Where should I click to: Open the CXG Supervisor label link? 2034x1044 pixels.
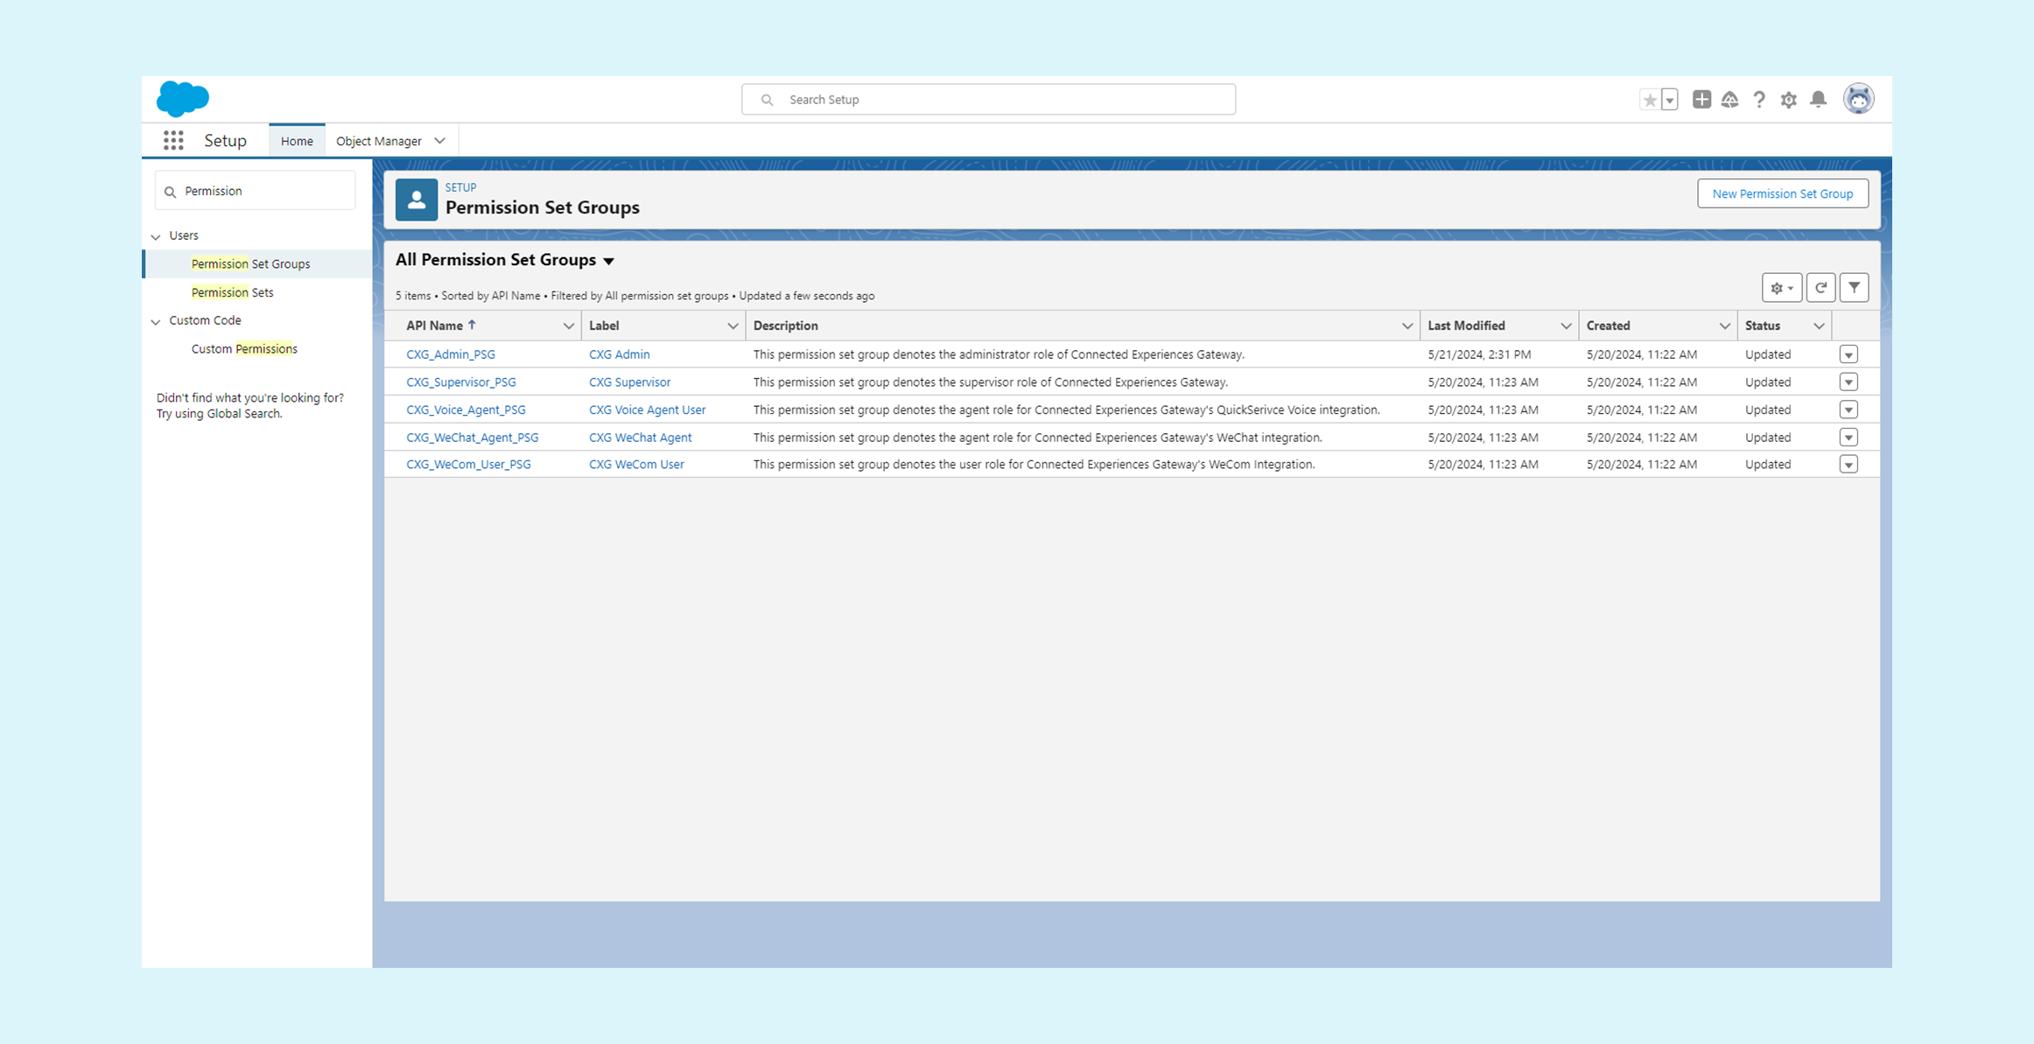[x=629, y=382]
